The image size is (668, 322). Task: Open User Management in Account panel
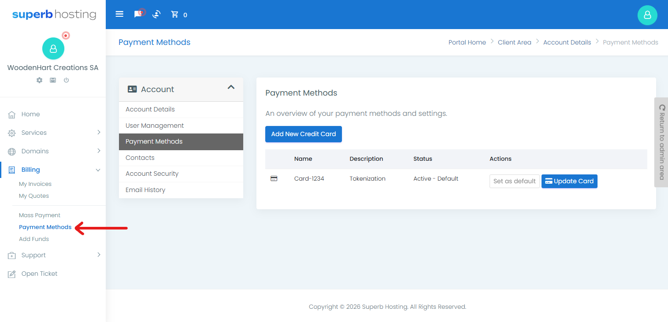coord(181,126)
